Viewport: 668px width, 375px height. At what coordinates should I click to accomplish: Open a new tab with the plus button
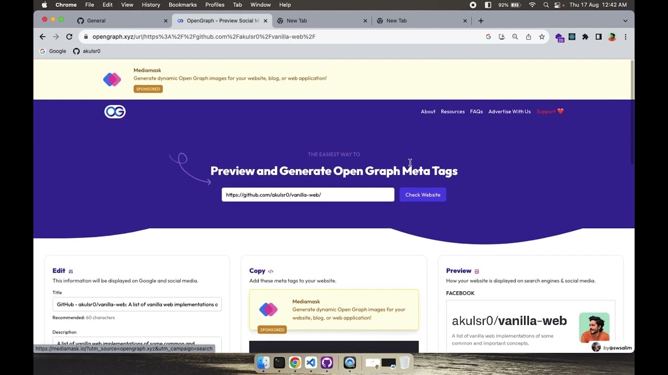point(481,21)
